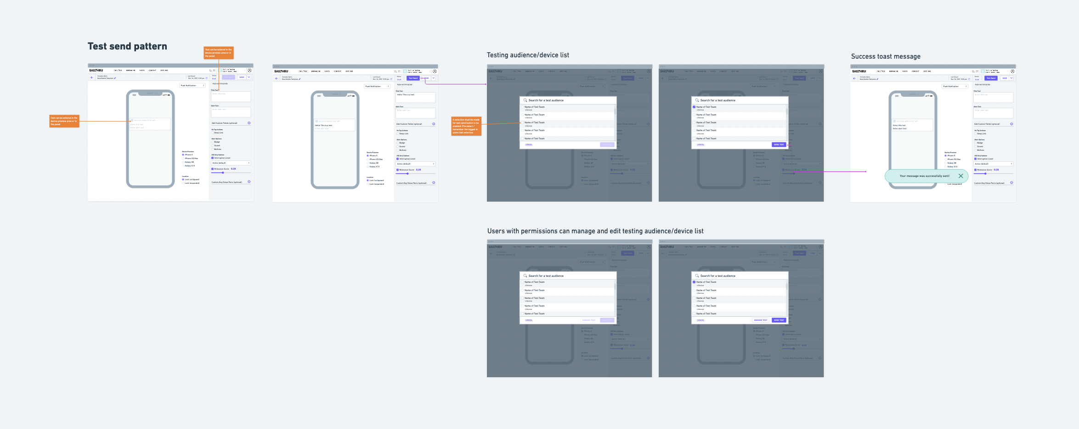
Task: Select iPhone XS Max radio in leftmost mockup
Action: click(x=183, y=159)
